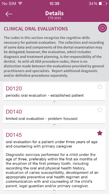Unfavorite D0145 with the filled star
Image resolution: width=109 pixels, height=194 pixels.
pyautogui.click(x=100, y=133)
